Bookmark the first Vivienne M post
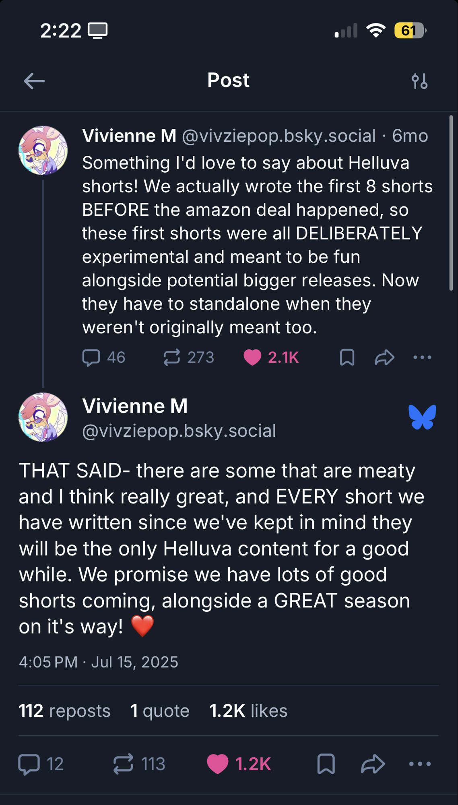Image resolution: width=458 pixels, height=805 pixels. (347, 357)
